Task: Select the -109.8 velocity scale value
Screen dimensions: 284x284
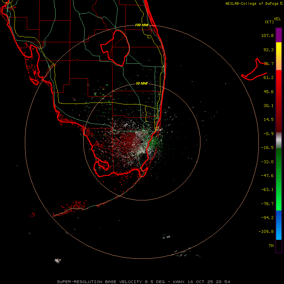Action: click(266, 232)
